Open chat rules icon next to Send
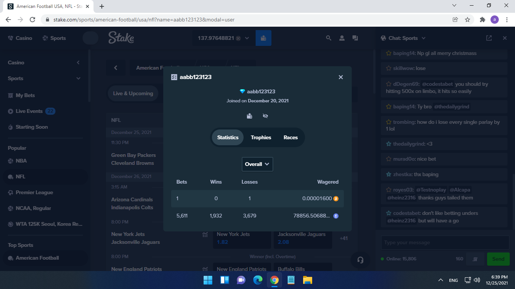 point(475,259)
